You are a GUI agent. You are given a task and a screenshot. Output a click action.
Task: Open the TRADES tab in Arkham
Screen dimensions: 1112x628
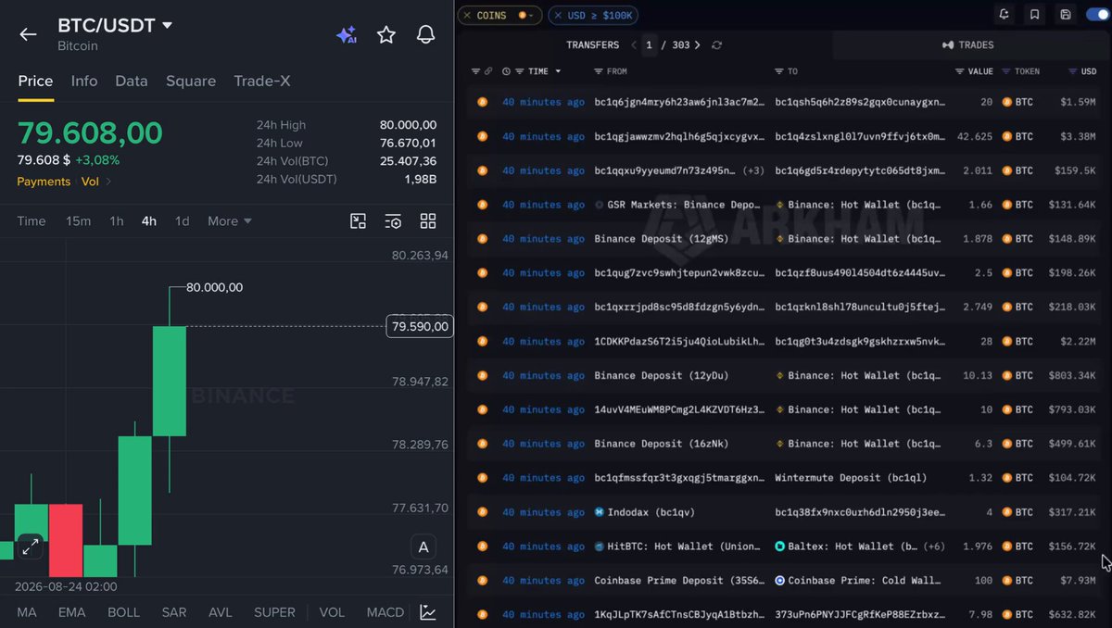(967, 44)
